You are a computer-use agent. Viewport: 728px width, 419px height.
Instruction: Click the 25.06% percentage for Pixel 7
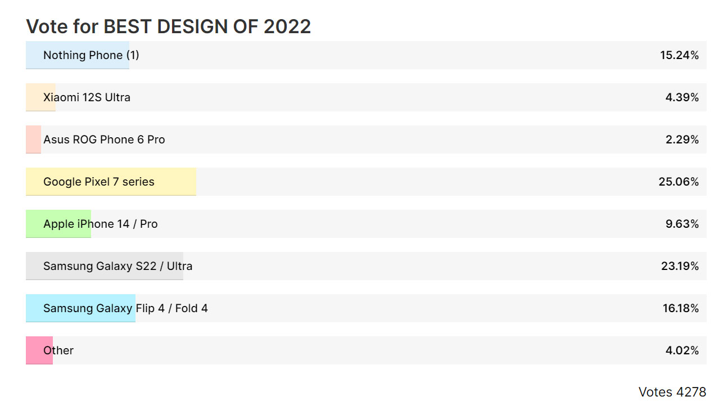pyautogui.click(x=679, y=182)
